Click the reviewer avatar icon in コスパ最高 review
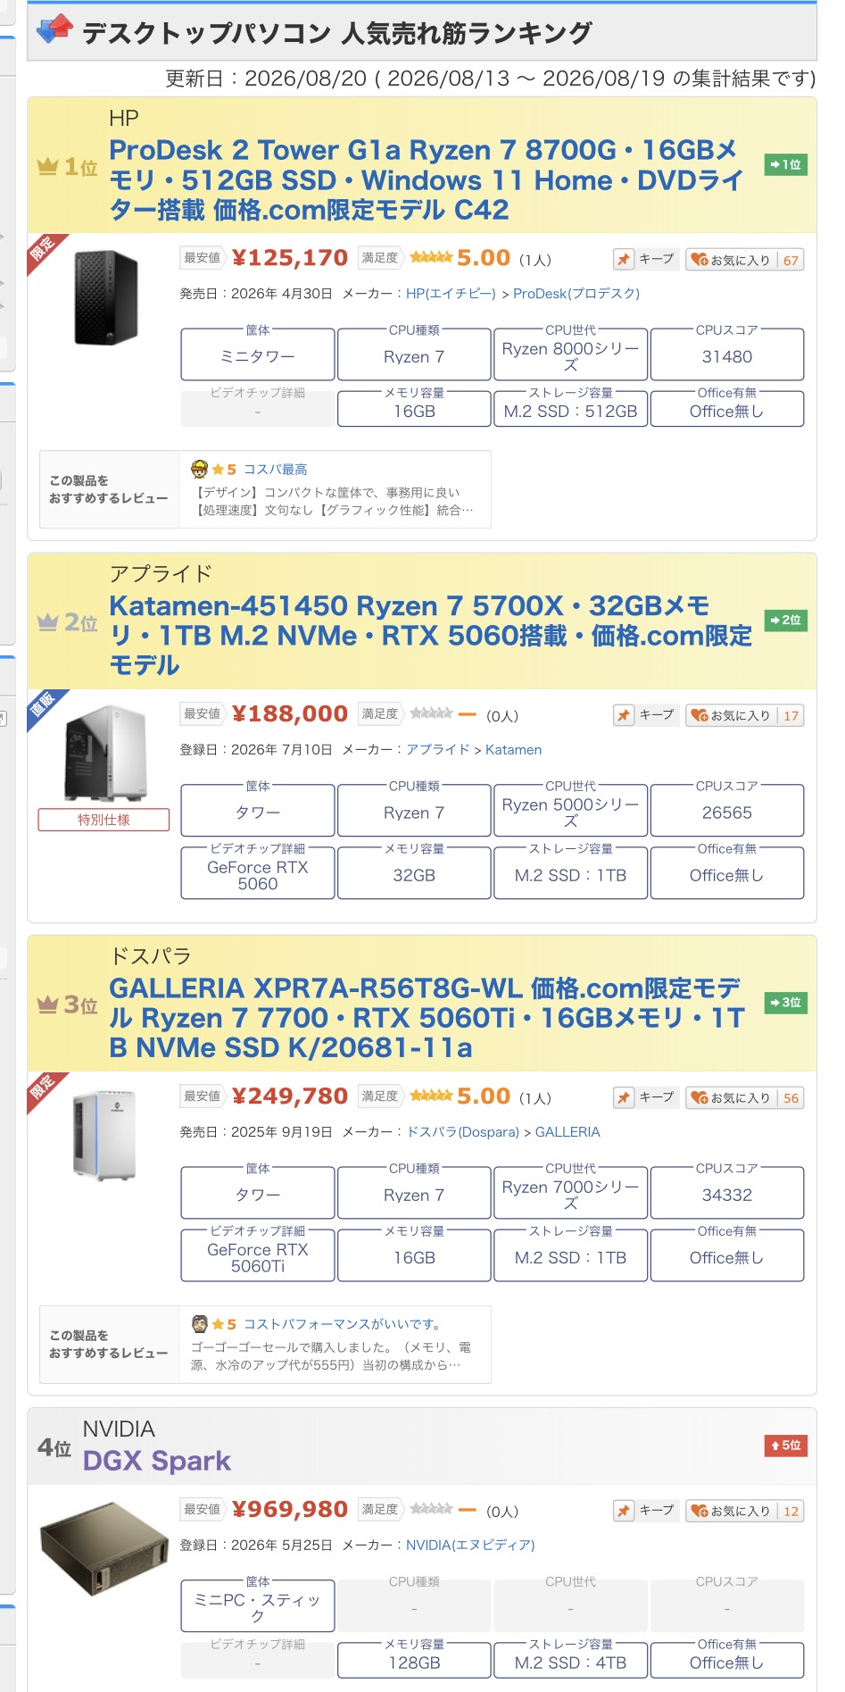The image size is (845, 1692). (199, 469)
